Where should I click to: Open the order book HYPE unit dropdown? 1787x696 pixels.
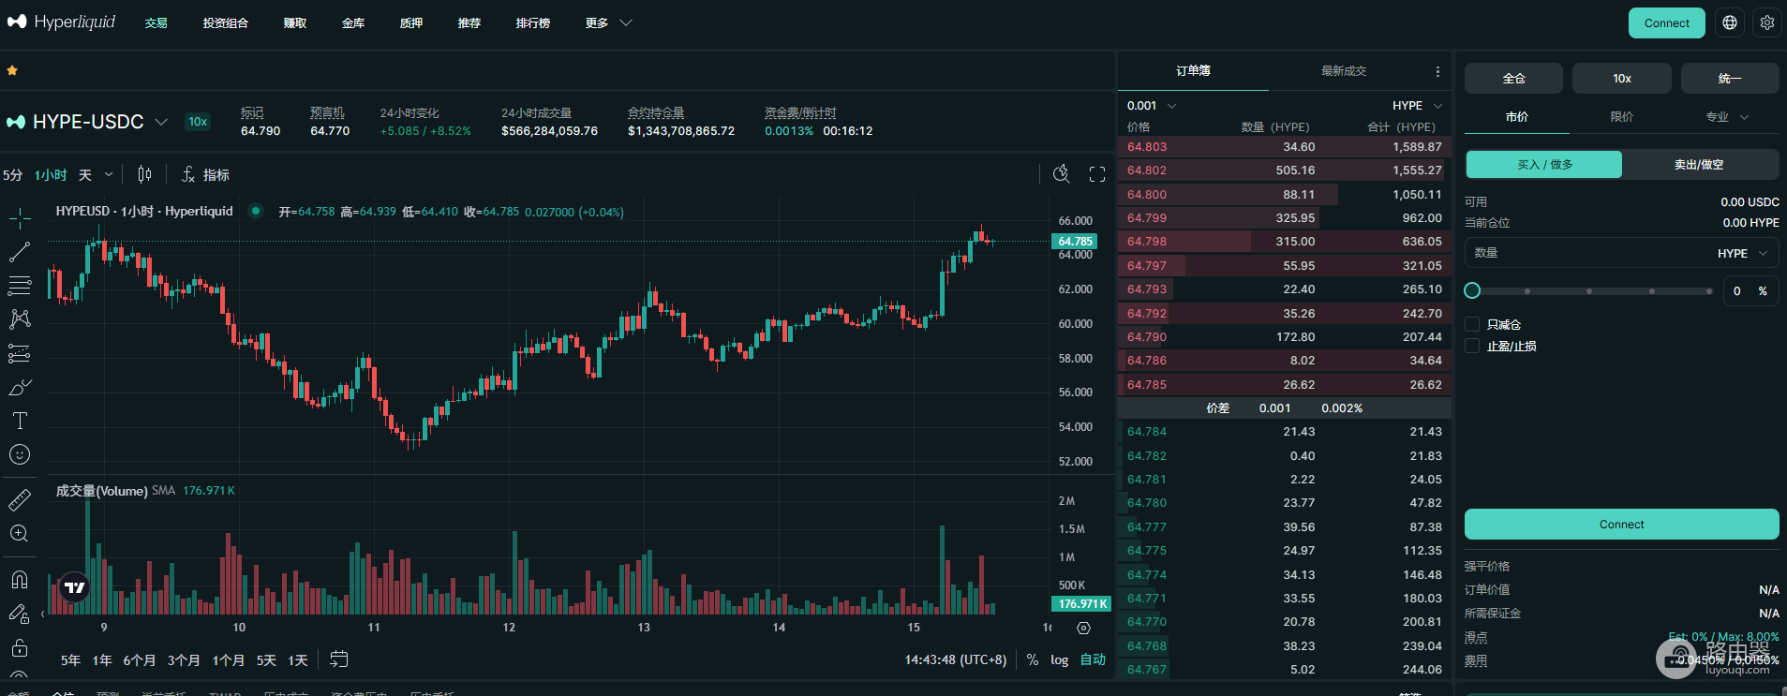coord(1417,105)
